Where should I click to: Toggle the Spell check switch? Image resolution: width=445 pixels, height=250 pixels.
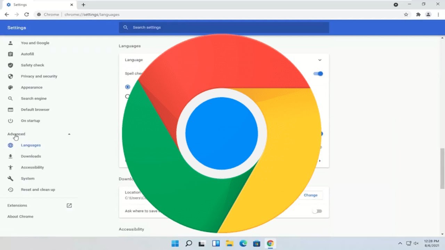click(x=318, y=74)
